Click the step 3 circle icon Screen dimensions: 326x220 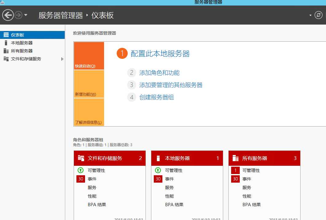(x=132, y=85)
